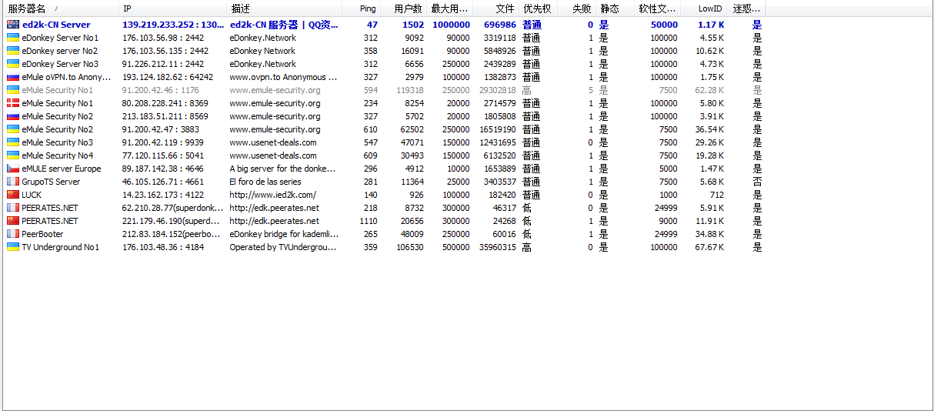934x411 pixels.
Task: Click the flag icon beside PeerBooter server
Action: 12,234
